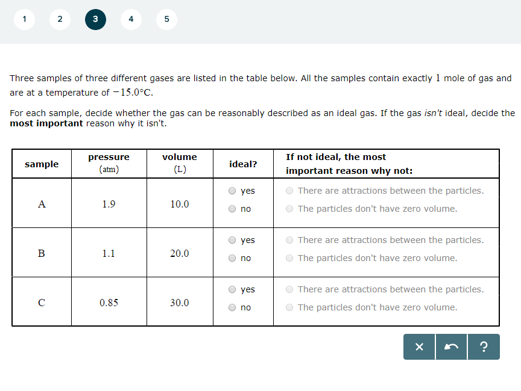The height and width of the screenshot is (391, 521).
Task: Click the X clear-answer icon
Action: (x=419, y=347)
